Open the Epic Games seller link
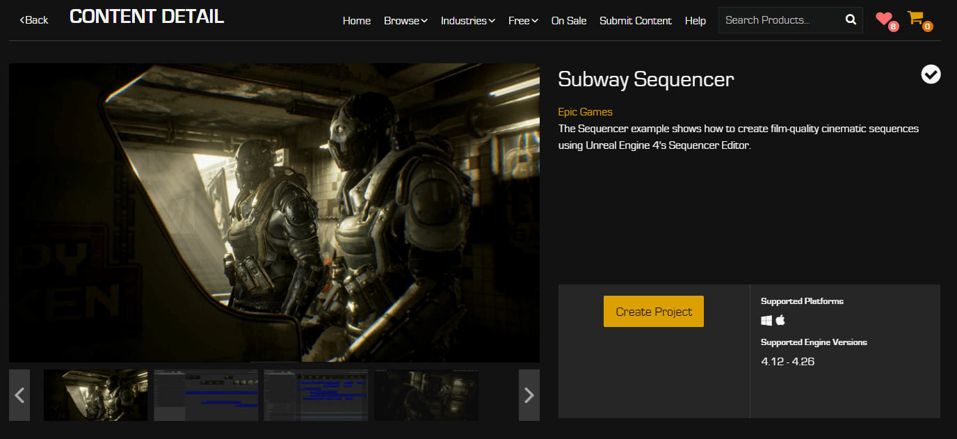This screenshot has height=439, width=957. point(585,112)
